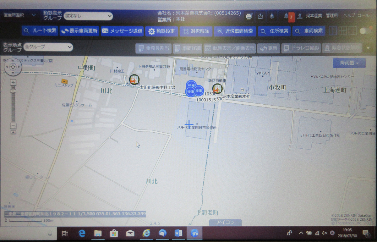Screen dimensions: 377x242
Task: Select the blue vehicle cluster marker
Action: coord(193,89)
